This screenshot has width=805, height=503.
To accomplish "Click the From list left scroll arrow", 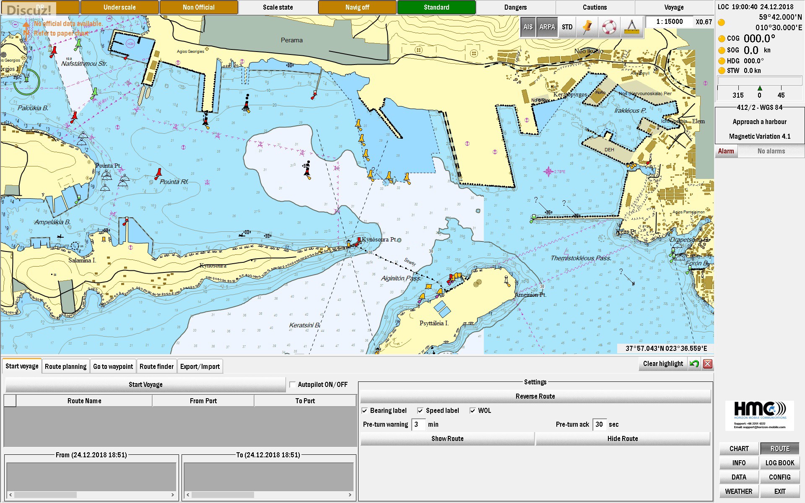I will [x=10, y=495].
